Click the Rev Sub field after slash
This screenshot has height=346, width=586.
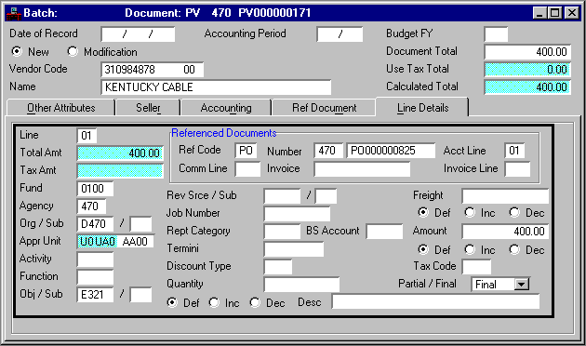[x=326, y=196]
